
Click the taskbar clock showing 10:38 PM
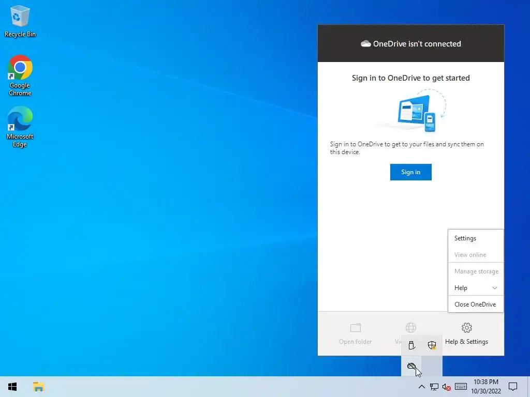coord(485,387)
